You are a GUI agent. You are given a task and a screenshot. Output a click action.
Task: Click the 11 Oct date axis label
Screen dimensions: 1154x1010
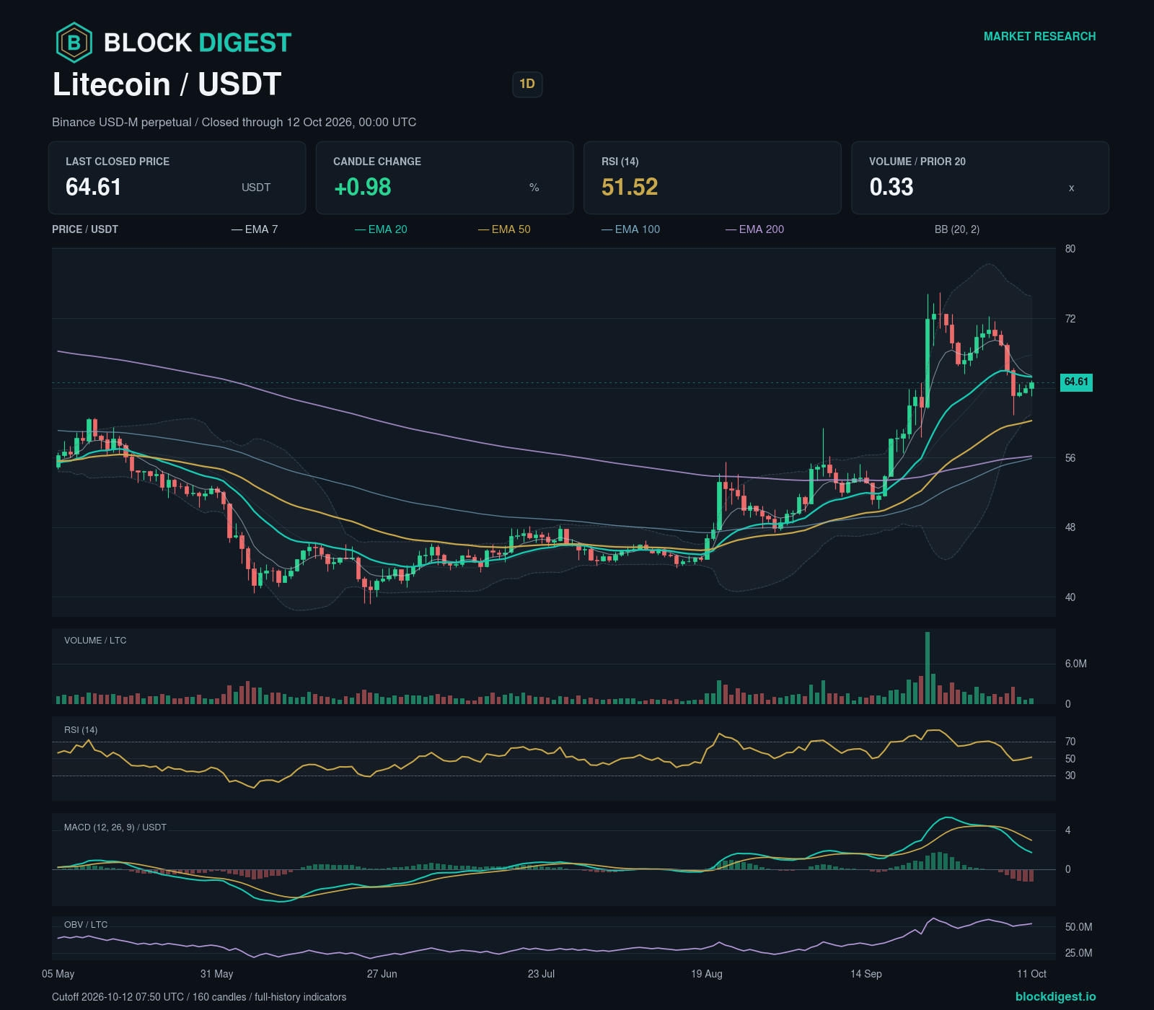coord(1031,974)
